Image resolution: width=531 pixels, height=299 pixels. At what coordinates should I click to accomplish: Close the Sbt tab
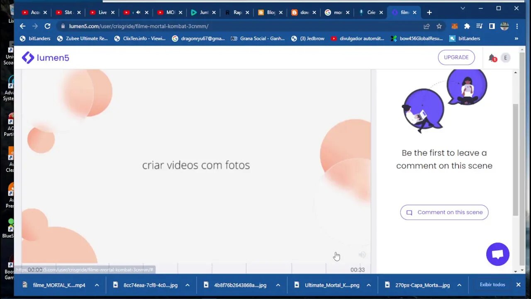tap(79, 12)
